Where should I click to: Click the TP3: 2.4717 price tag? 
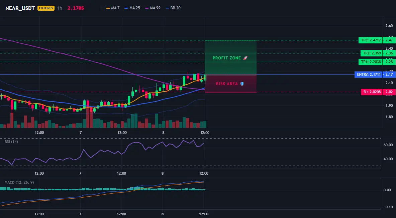pos(370,40)
